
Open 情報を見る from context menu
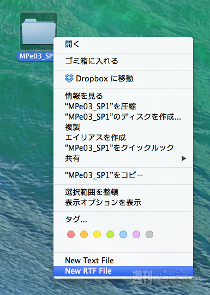pos(123,96)
